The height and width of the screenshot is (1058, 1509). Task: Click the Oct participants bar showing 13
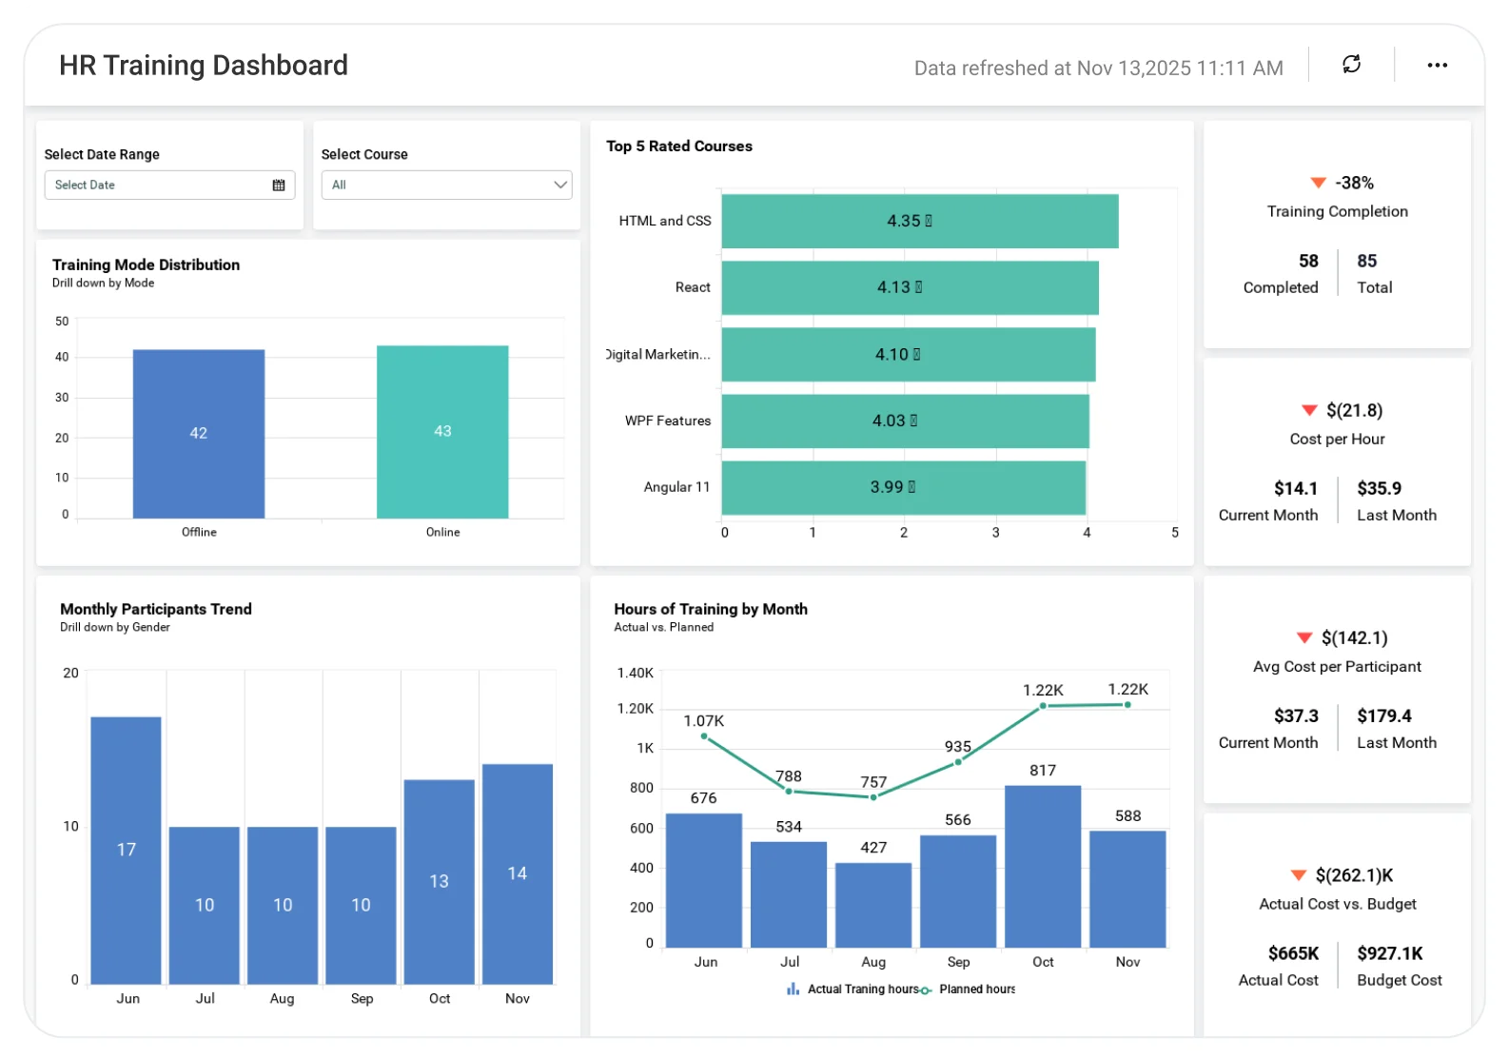[x=439, y=882]
